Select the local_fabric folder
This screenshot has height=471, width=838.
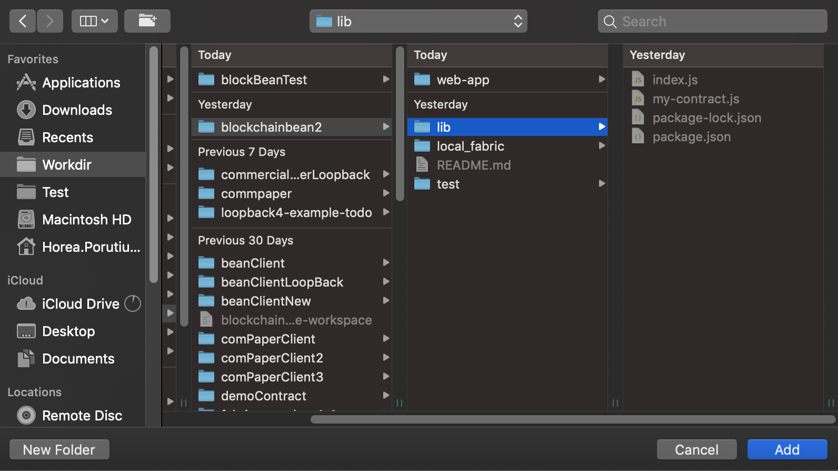pyautogui.click(x=507, y=146)
